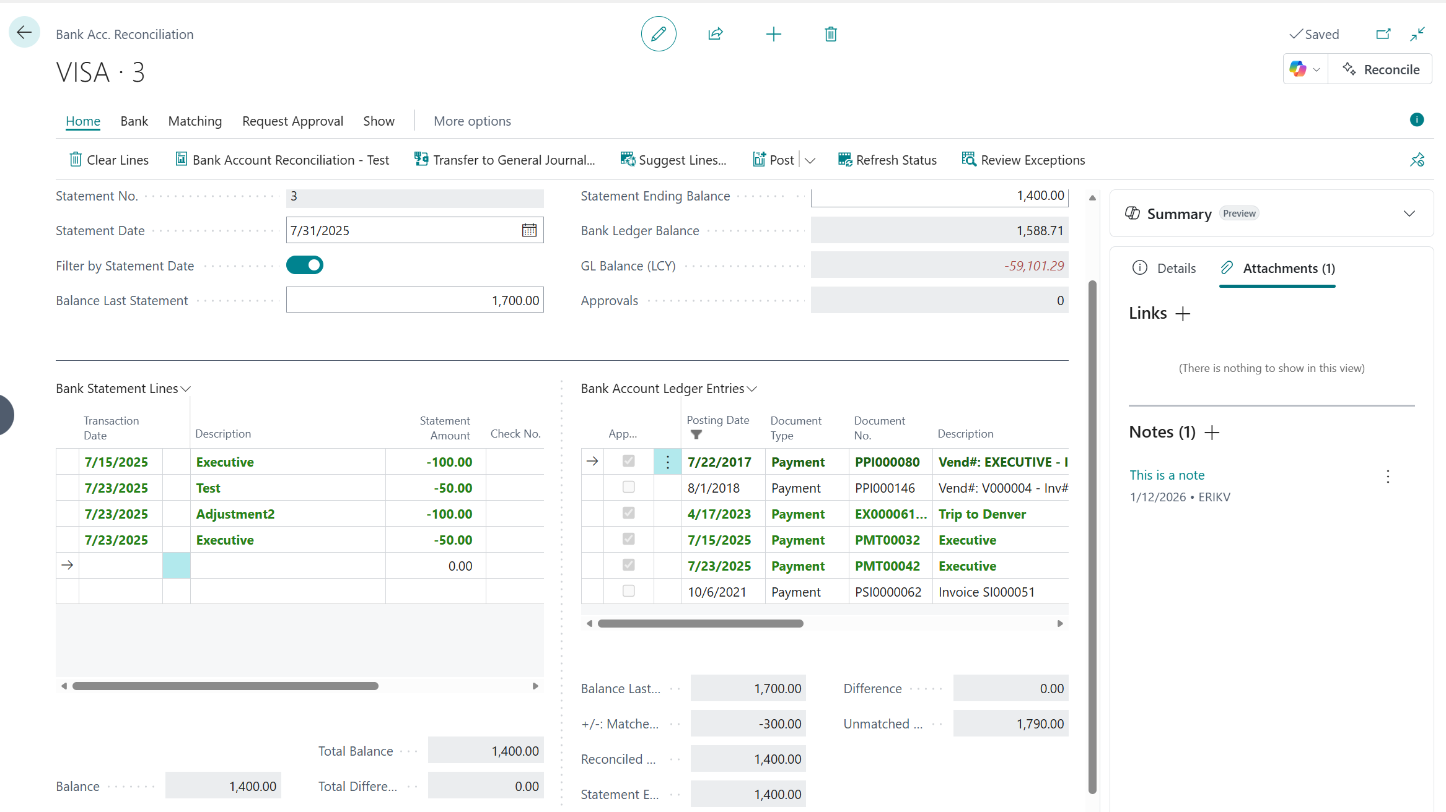Collapse the Summary panel chevron
Viewport: 1446px width, 812px height.
tap(1409, 214)
